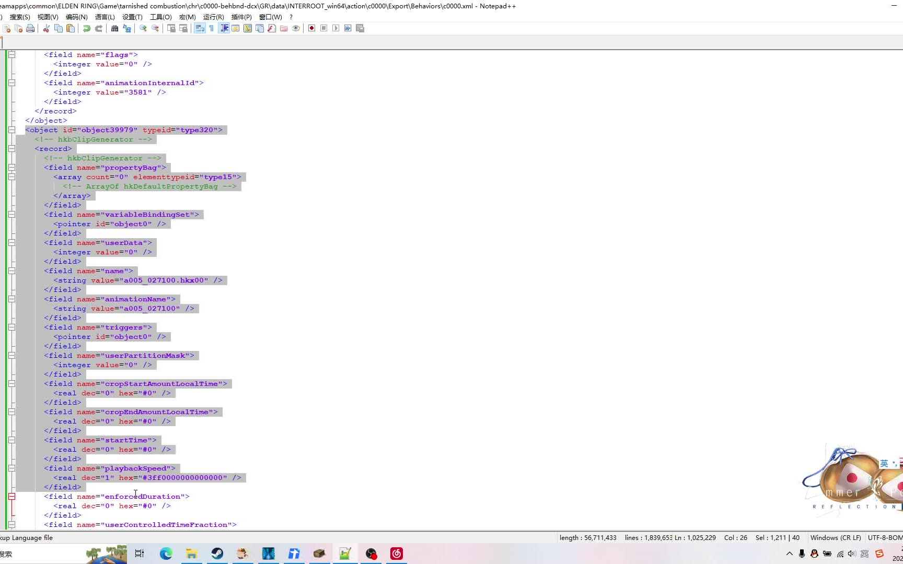Click the Redo arrow icon
The width and height of the screenshot is (903, 564).
click(x=99, y=28)
